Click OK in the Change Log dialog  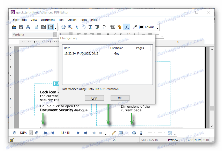(x=120, y=98)
